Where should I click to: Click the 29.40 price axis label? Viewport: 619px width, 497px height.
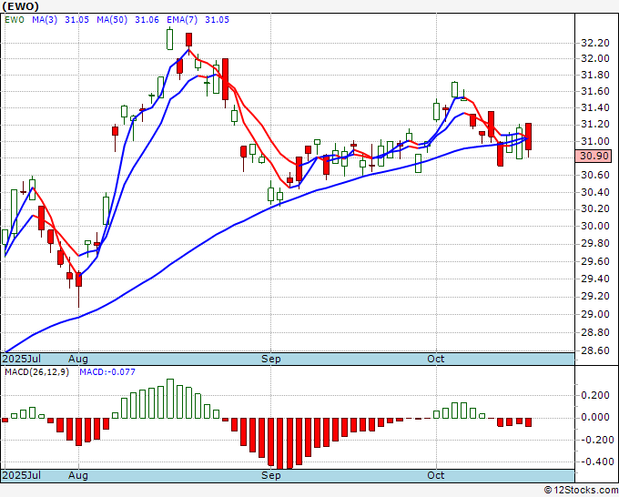(595, 279)
